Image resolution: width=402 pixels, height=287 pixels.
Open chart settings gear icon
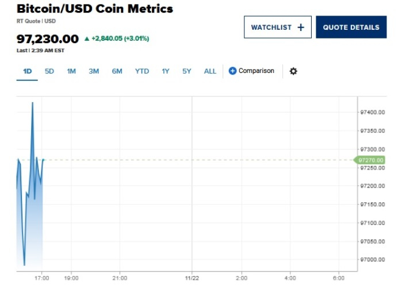point(293,71)
